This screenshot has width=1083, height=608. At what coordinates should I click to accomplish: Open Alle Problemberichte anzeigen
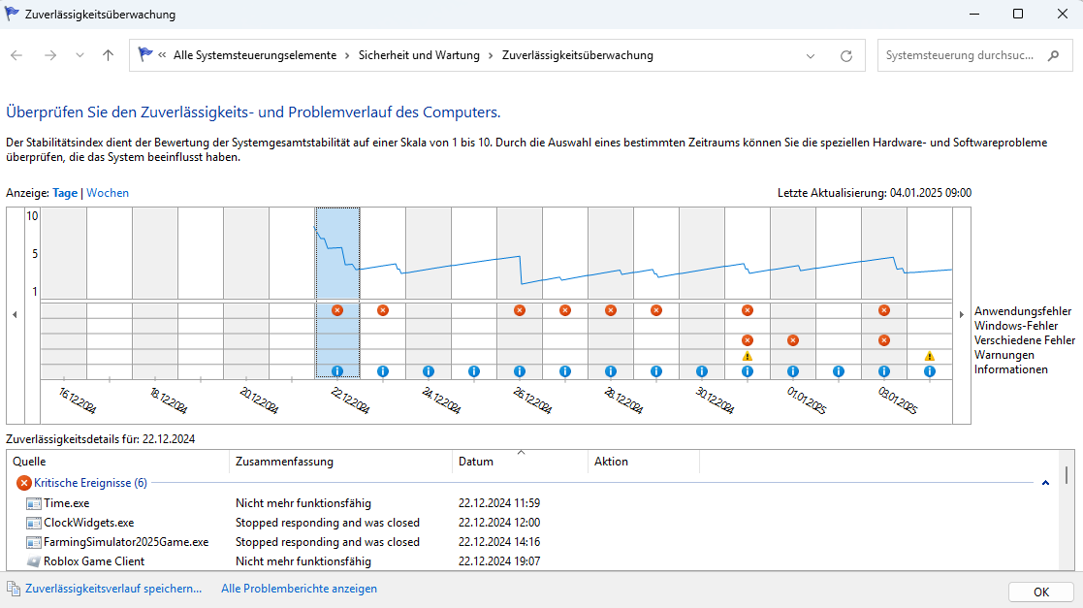click(299, 589)
